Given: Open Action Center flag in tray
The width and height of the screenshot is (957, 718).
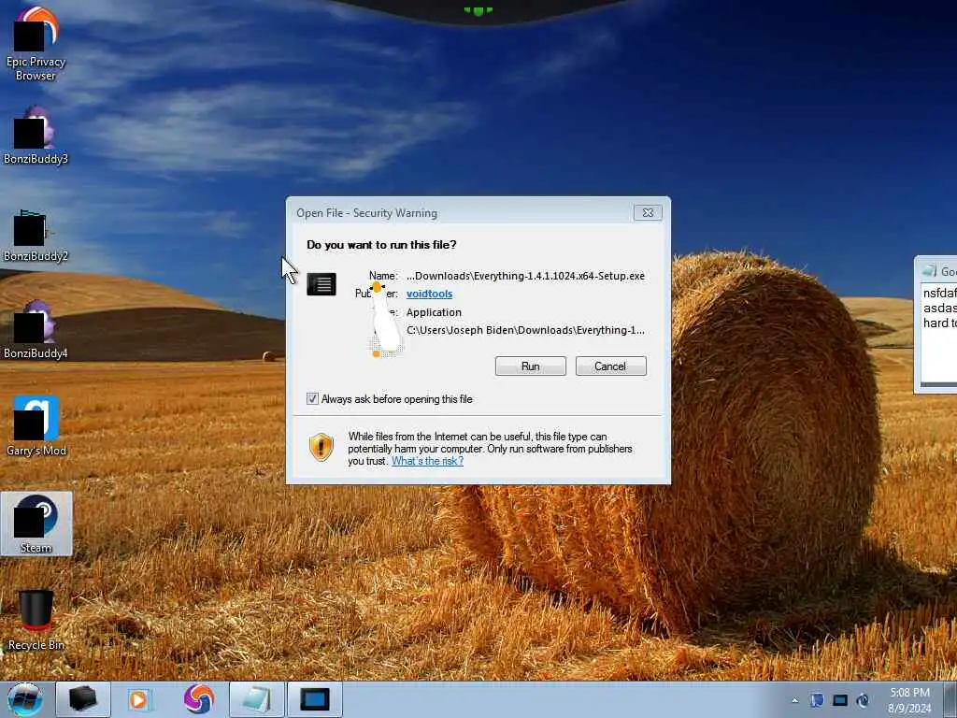Looking at the screenshot, I should [x=817, y=700].
